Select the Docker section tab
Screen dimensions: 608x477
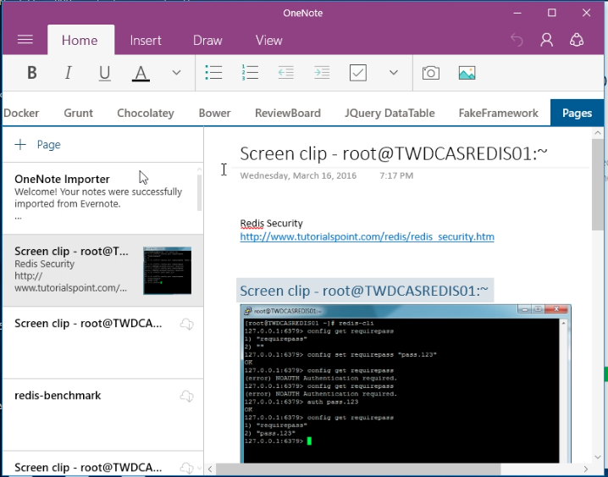click(x=21, y=113)
